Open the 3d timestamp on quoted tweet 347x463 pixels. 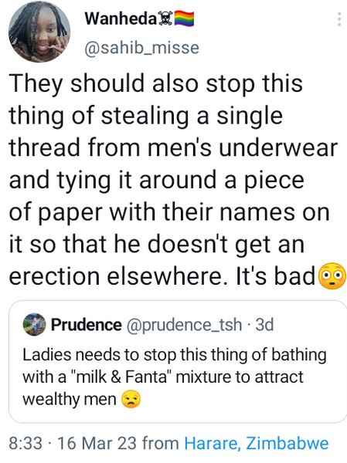pos(264,325)
